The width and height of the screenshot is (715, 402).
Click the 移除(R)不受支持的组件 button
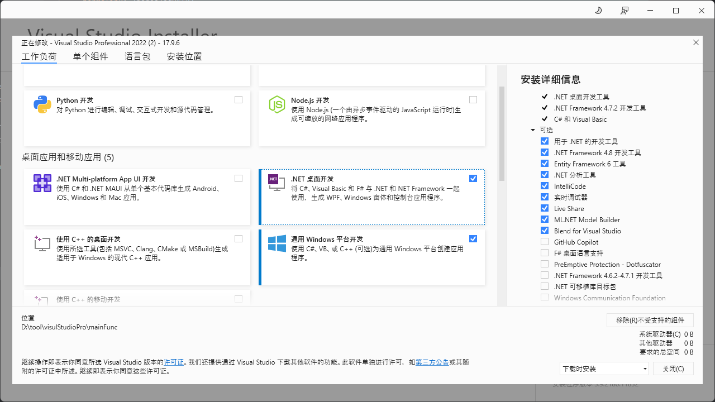650,320
